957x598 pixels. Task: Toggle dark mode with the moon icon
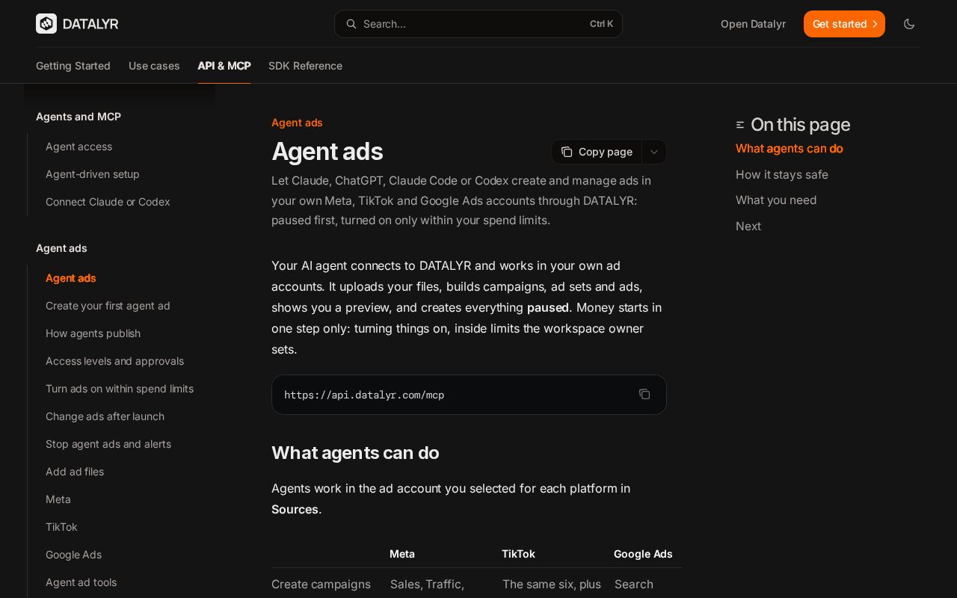click(x=909, y=24)
